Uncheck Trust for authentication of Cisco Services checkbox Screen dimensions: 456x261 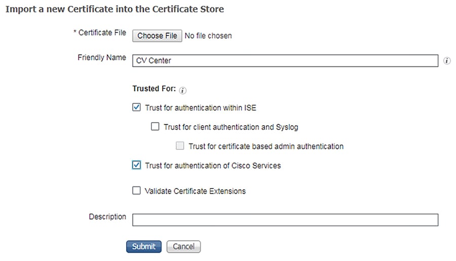[x=136, y=165]
